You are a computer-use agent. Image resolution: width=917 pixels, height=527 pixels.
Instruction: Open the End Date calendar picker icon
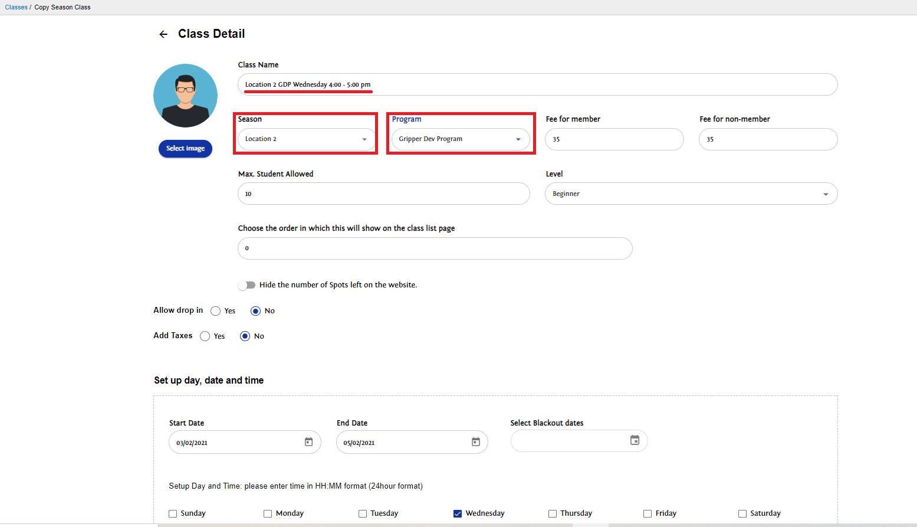click(x=476, y=442)
